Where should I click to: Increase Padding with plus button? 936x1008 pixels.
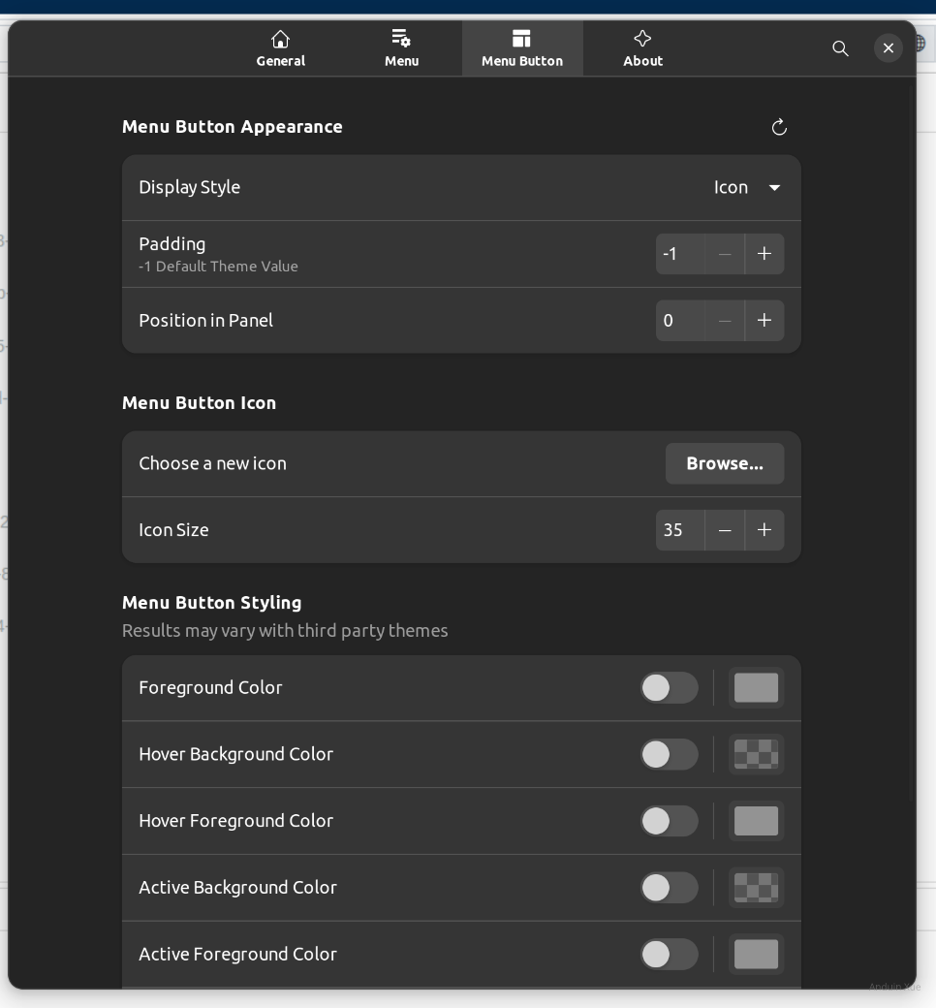click(x=764, y=254)
